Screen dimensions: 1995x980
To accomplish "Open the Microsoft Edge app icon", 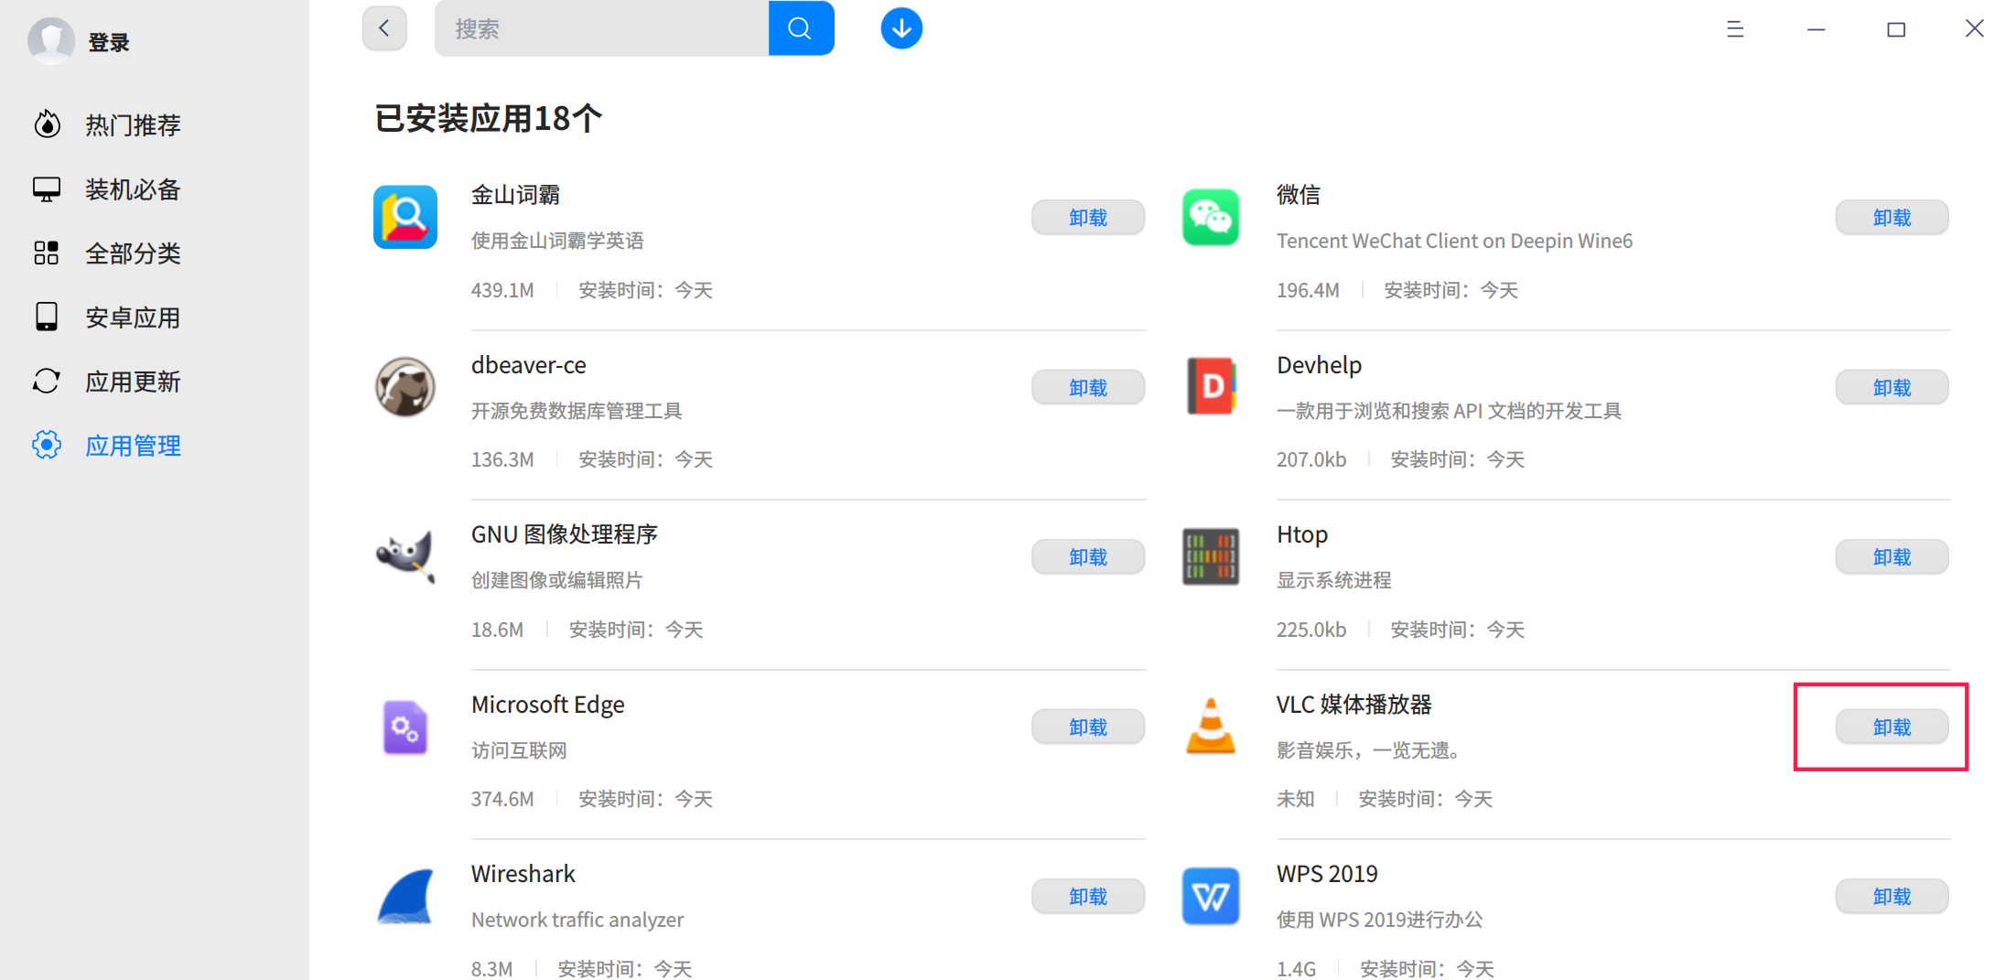I will (x=405, y=727).
